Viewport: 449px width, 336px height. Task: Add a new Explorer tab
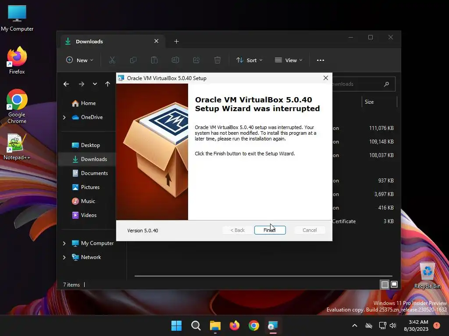(176, 42)
